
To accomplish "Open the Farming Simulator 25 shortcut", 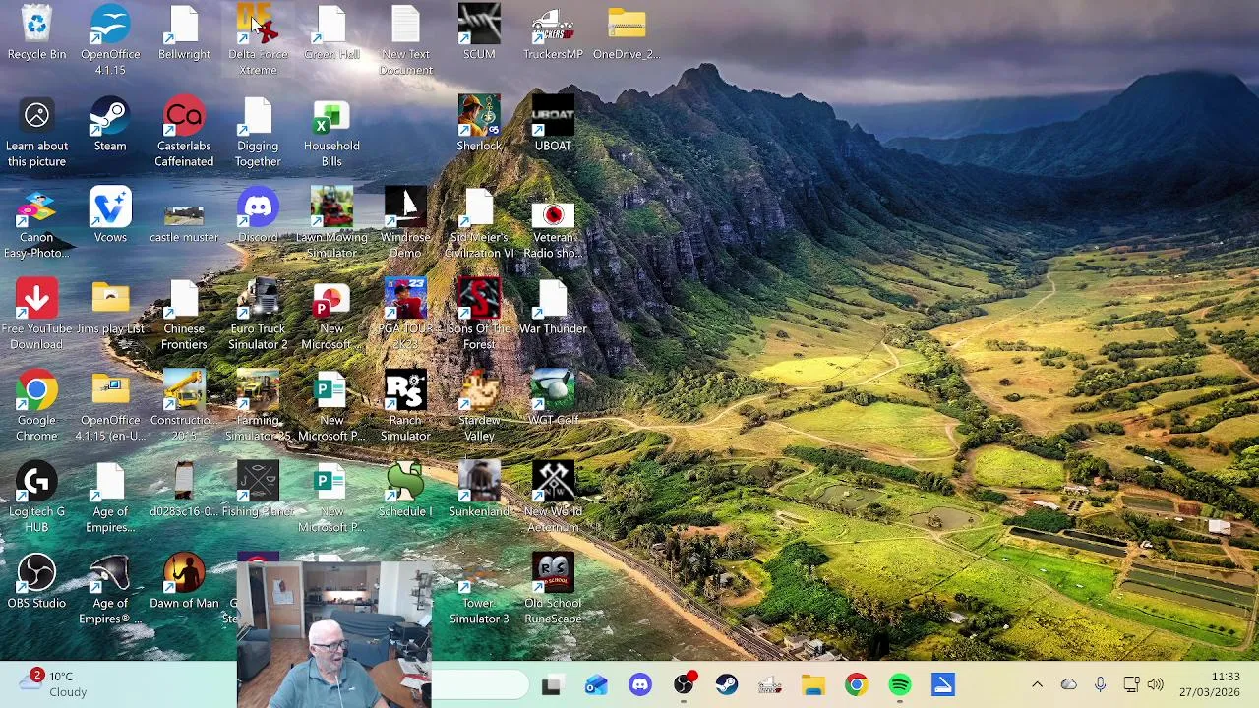I will tap(258, 406).
